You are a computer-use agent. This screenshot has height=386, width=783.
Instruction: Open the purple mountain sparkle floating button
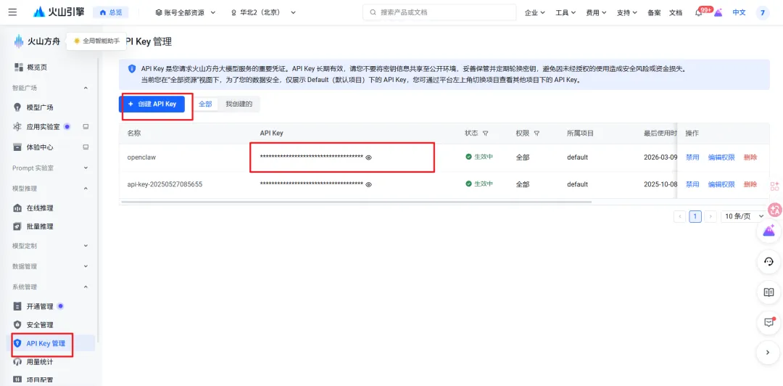click(x=768, y=231)
